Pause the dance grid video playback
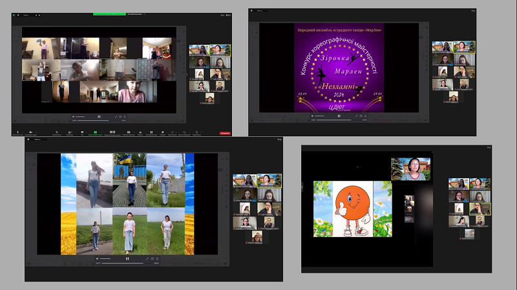517x290 pixels. coord(99,117)
